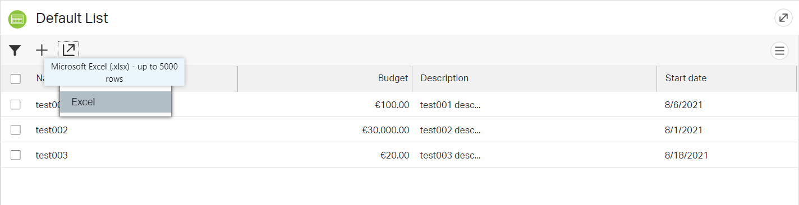The image size is (799, 205).
Task: Click the Default List title
Action: pyautogui.click(x=72, y=18)
